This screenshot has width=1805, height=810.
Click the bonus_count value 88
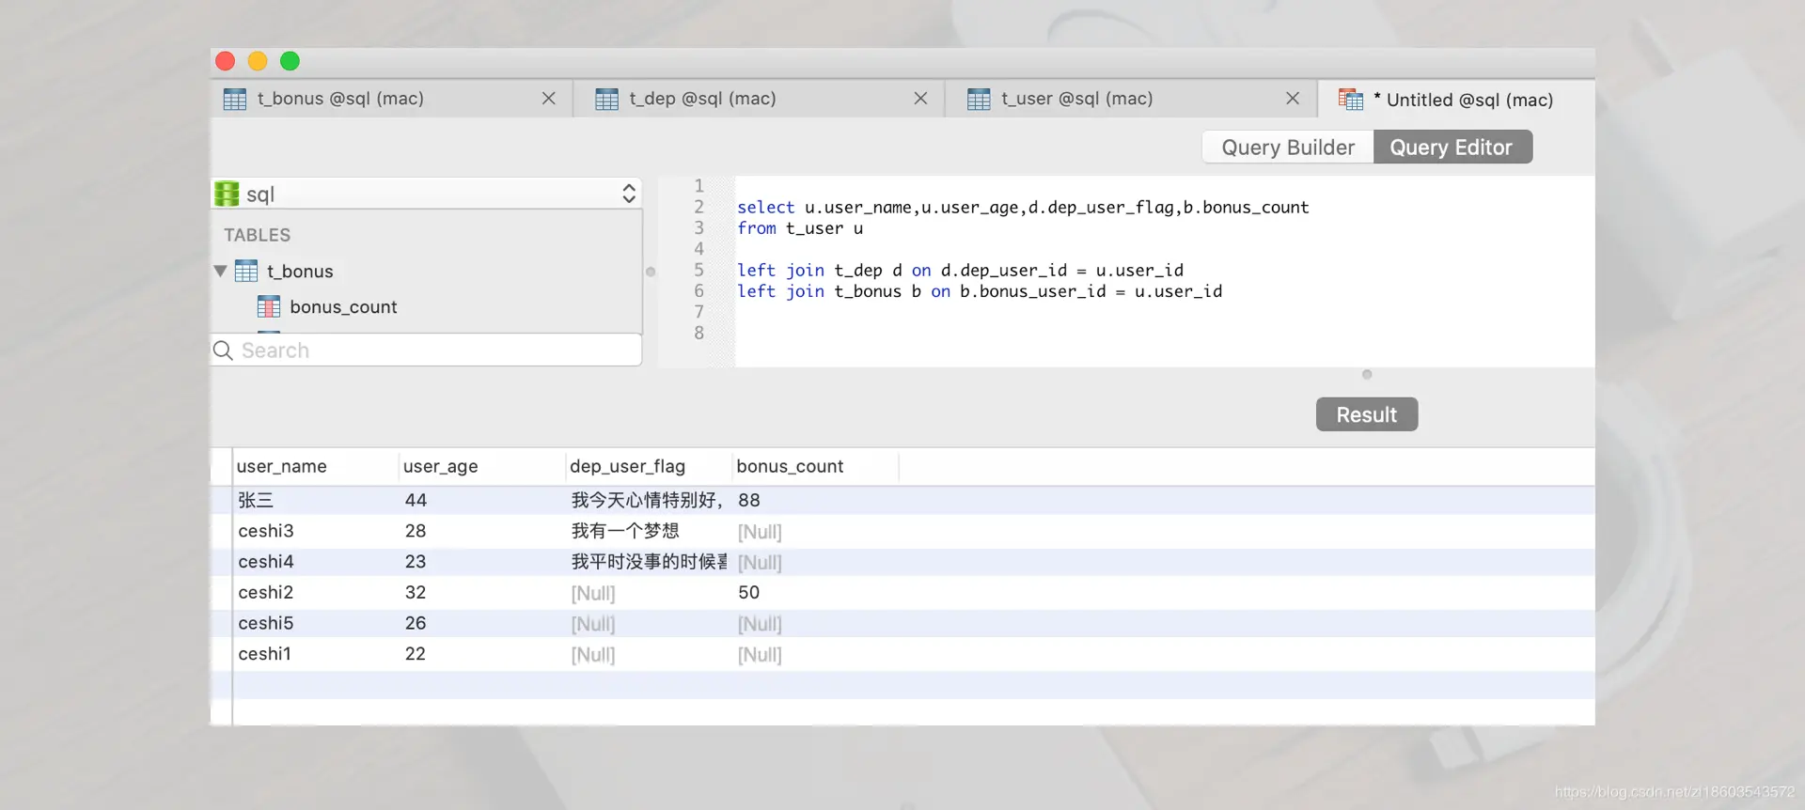click(749, 501)
